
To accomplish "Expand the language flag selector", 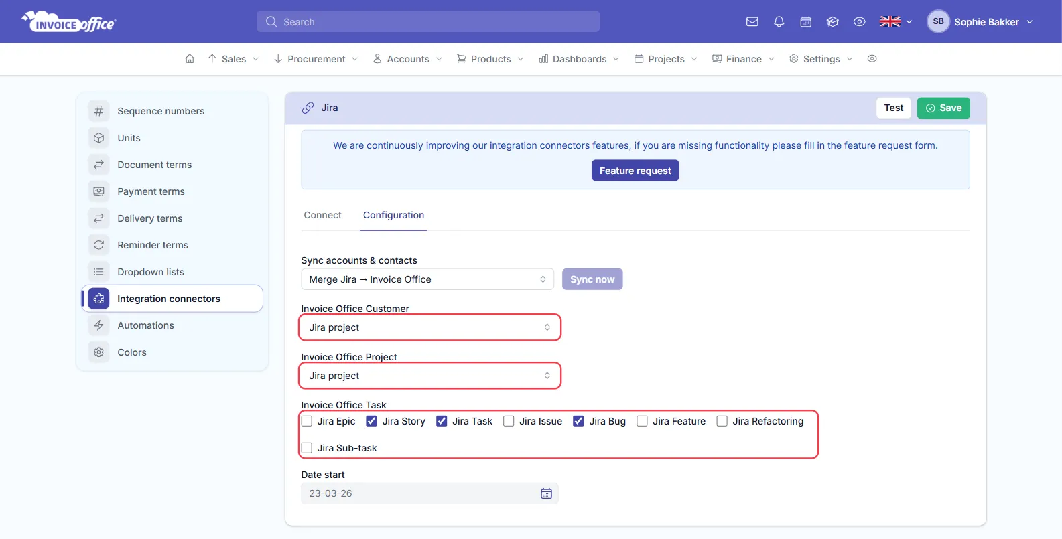I will pyautogui.click(x=896, y=22).
